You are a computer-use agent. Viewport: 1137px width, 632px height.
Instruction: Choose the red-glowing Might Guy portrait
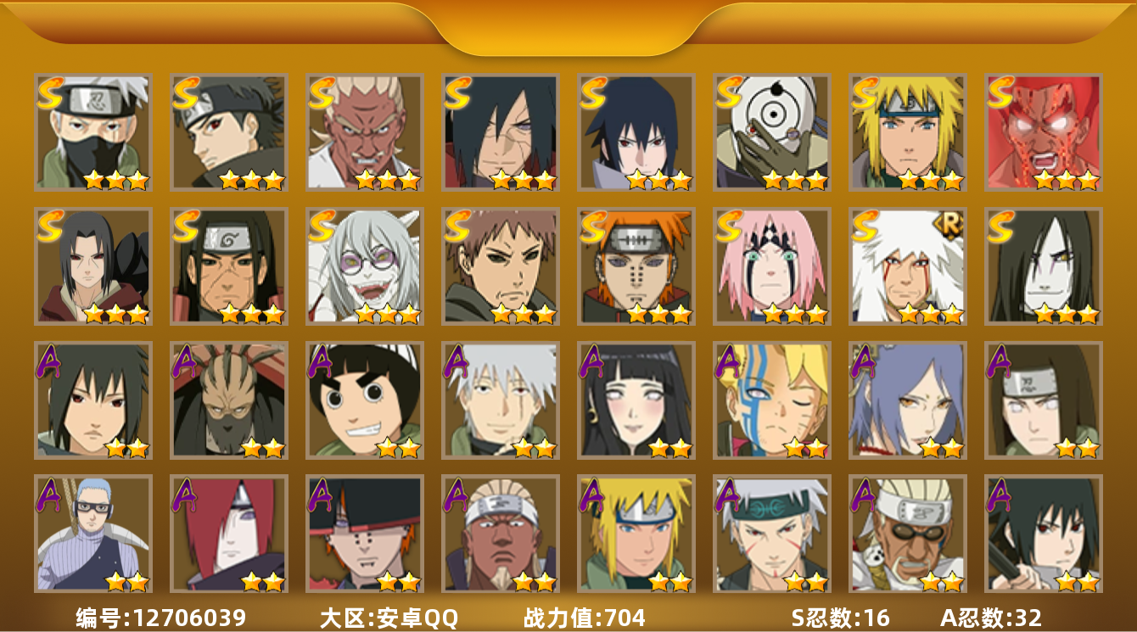[x=1043, y=131]
